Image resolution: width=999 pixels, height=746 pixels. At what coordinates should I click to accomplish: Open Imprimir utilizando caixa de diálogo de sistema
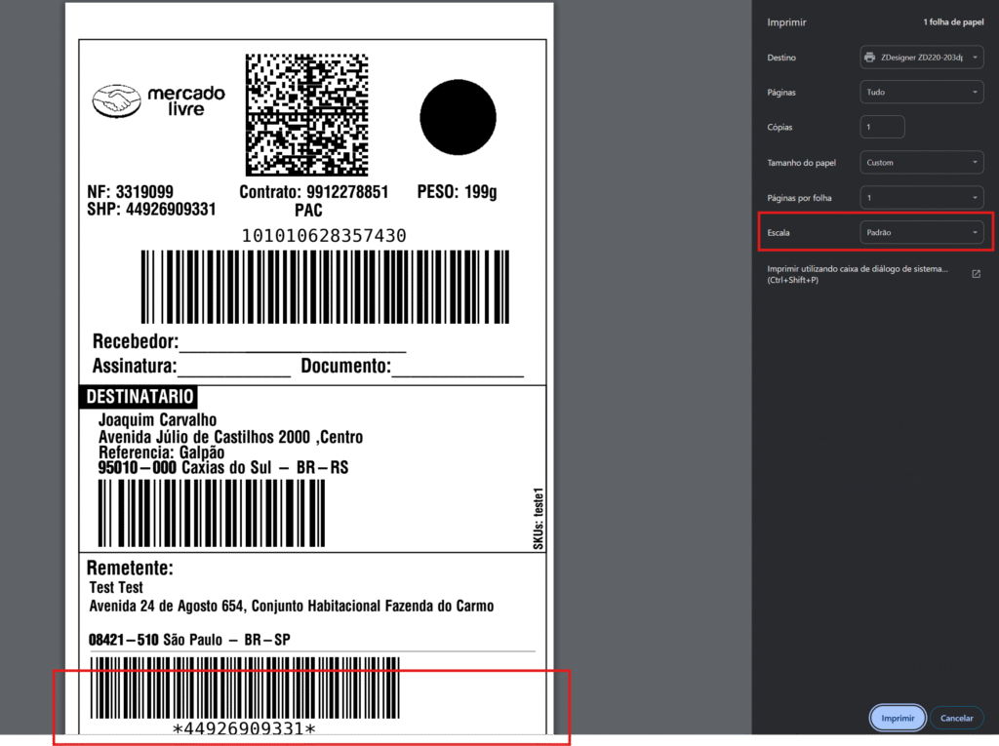click(857, 274)
